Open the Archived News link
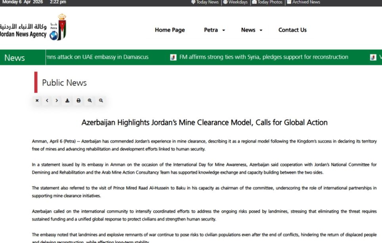This screenshot has height=243, width=382. 304,2
